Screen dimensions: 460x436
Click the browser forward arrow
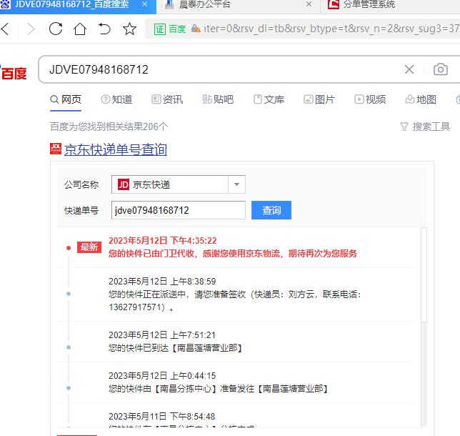[x=31, y=29]
